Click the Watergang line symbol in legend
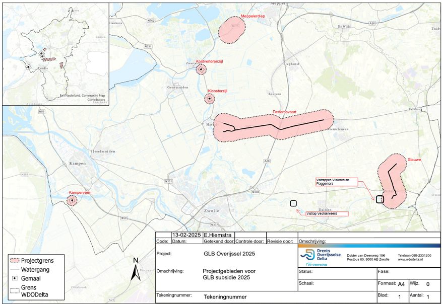 point(15,269)
